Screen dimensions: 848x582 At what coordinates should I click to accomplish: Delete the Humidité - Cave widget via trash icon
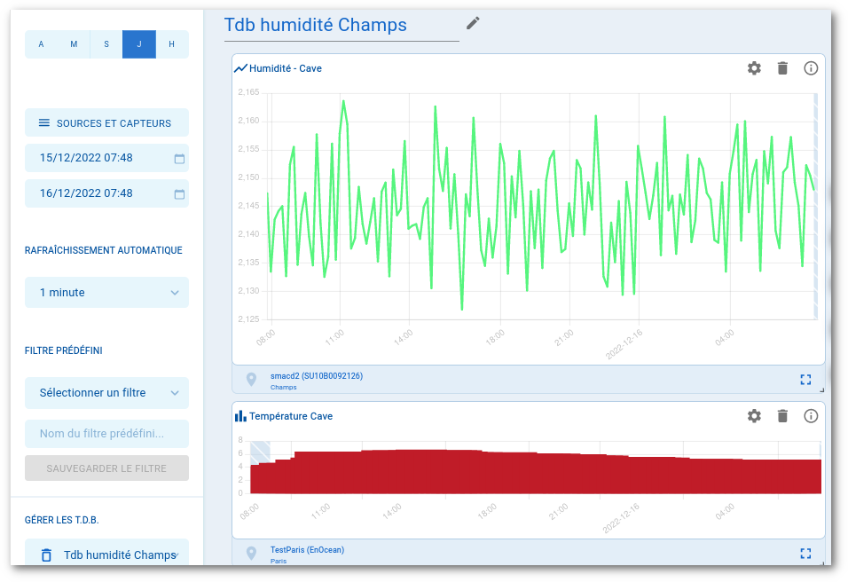[x=782, y=68]
